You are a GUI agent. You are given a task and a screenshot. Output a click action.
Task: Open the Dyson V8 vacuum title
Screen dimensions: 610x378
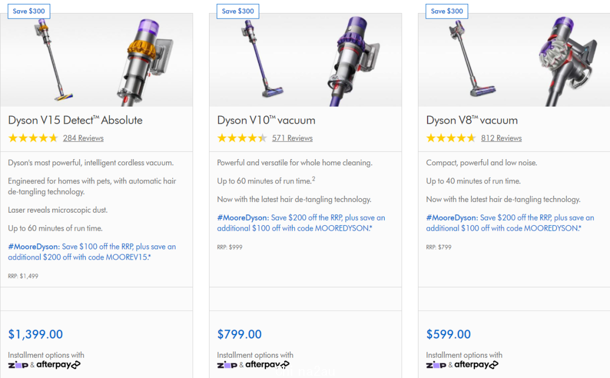click(x=472, y=120)
